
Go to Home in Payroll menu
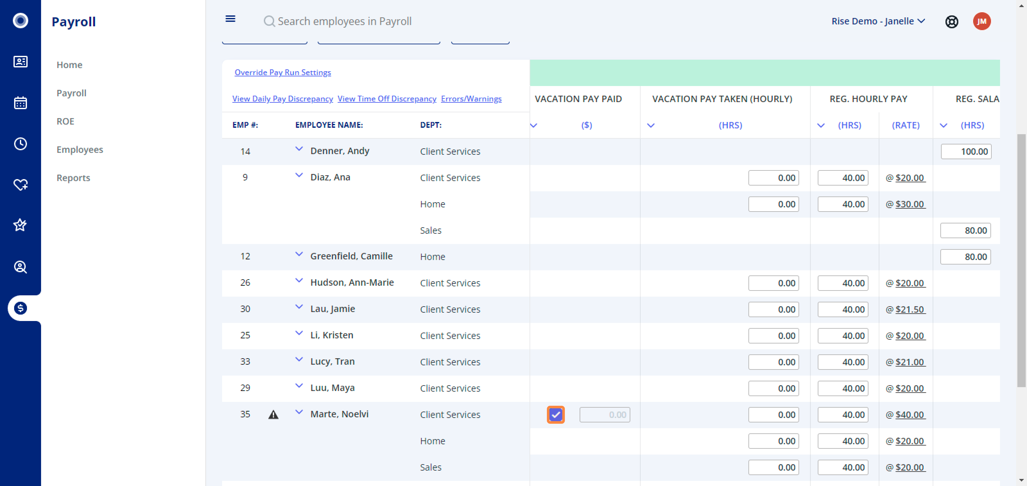point(69,65)
